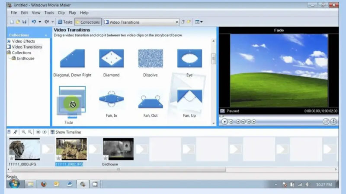Image resolution: width=346 pixels, height=194 pixels.
Task: Toggle the Tasks pane button
Action: click(x=65, y=22)
